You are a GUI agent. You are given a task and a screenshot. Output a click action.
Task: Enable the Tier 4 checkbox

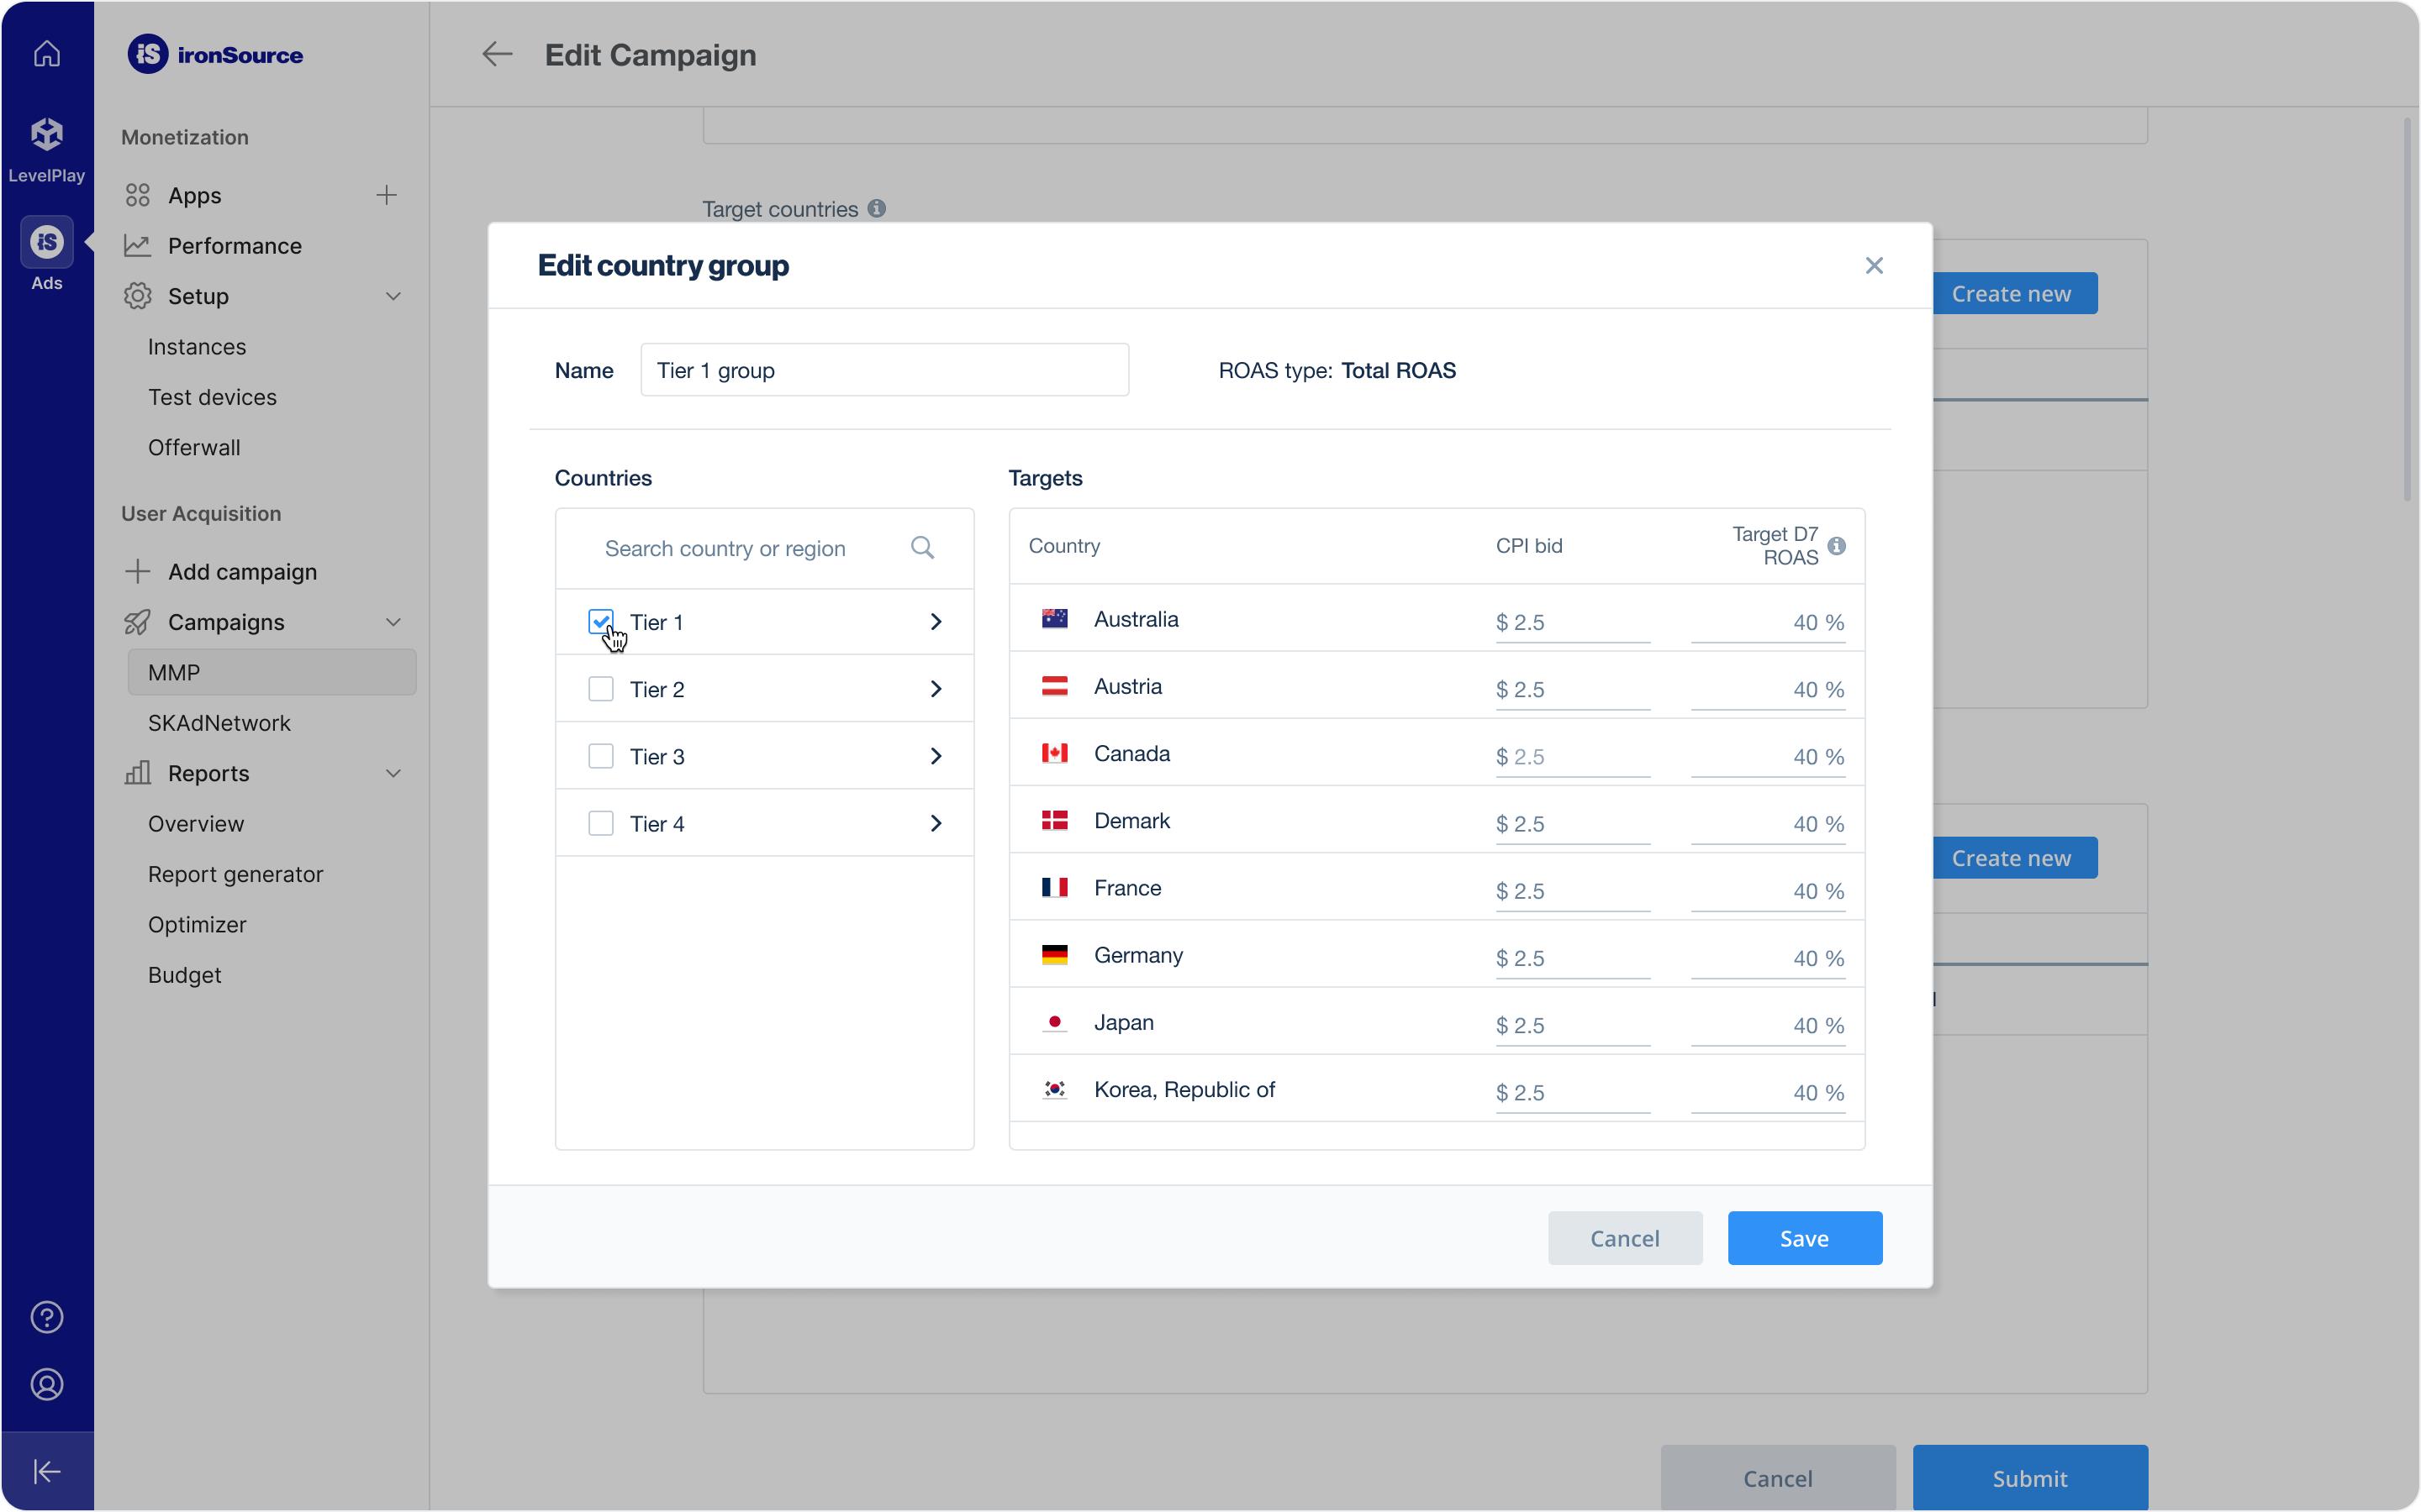click(x=600, y=823)
